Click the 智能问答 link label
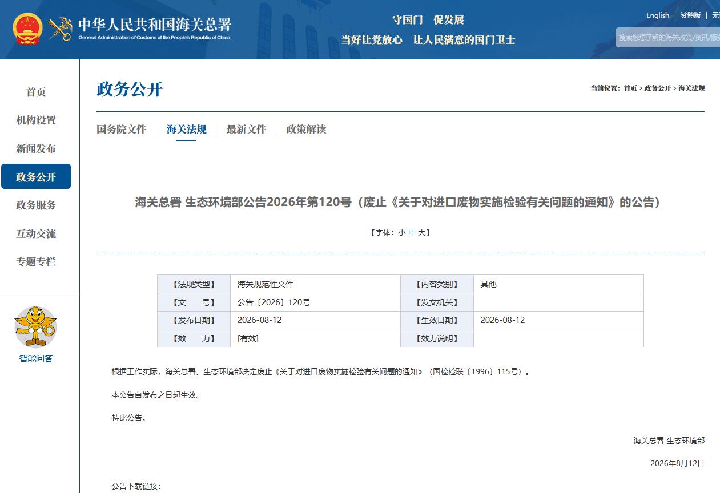 click(36, 359)
